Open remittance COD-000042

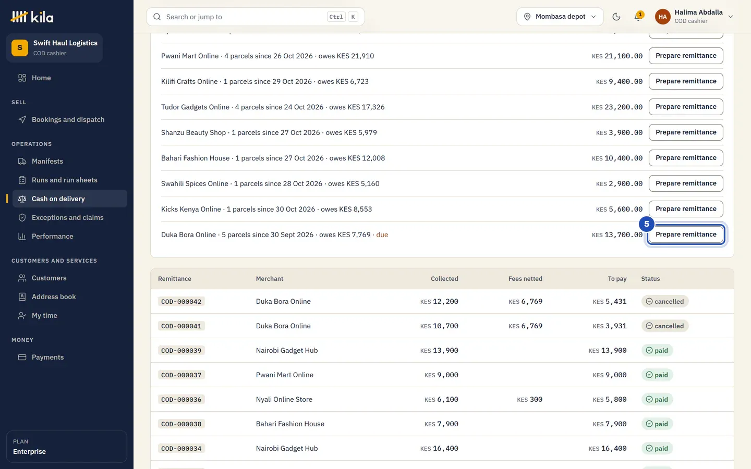(181, 301)
